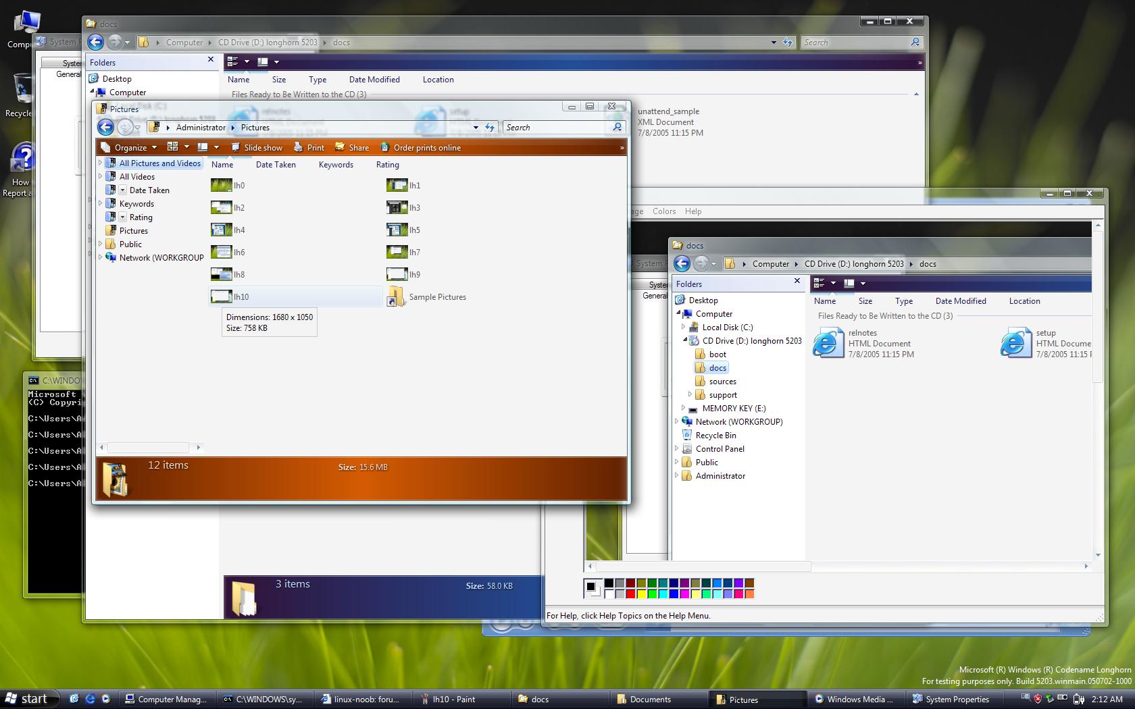Image resolution: width=1135 pixels, height=709 pixels.
Task: Start a Slide show in Pictures
Action: (257, 147)
